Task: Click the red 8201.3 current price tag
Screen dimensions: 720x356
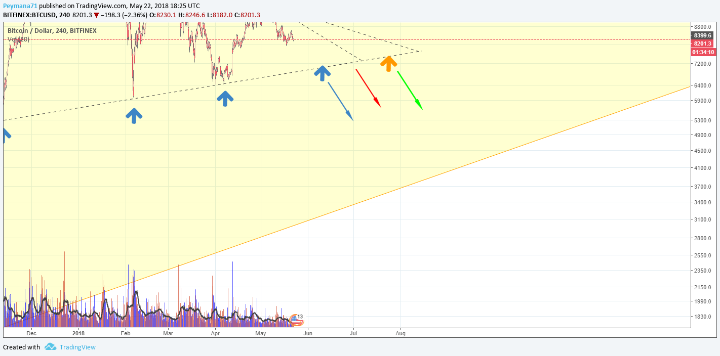Action: pyautogui.click(x=703, y=43)
